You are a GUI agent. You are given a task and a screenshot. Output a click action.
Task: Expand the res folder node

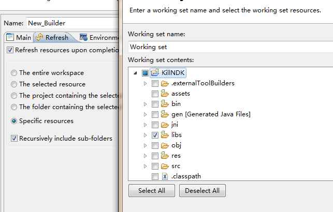point(145,156)
